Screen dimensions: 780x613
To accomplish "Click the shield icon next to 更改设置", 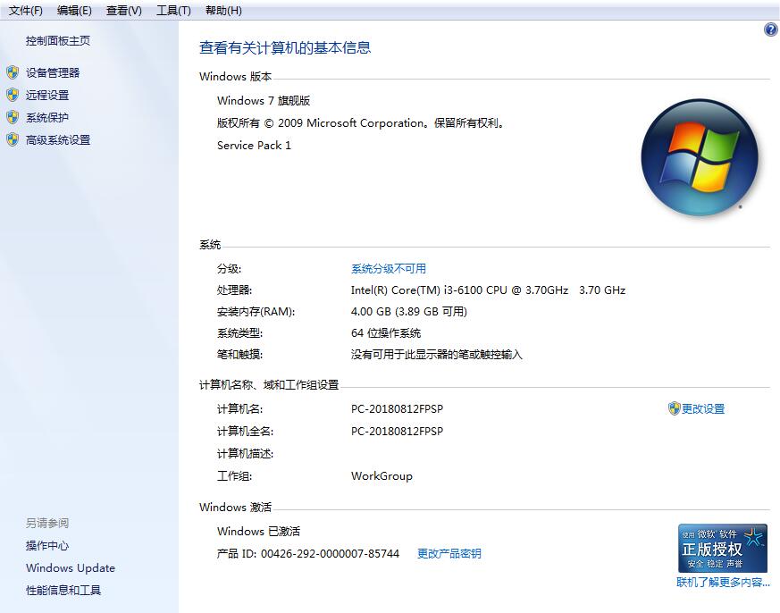I will click(x=673, y=408).
